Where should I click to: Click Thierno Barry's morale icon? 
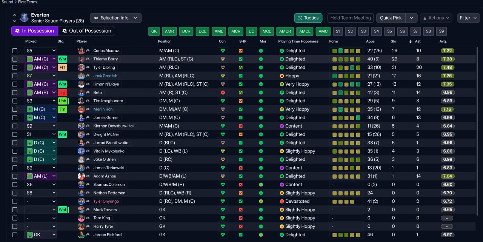point(261,59)
